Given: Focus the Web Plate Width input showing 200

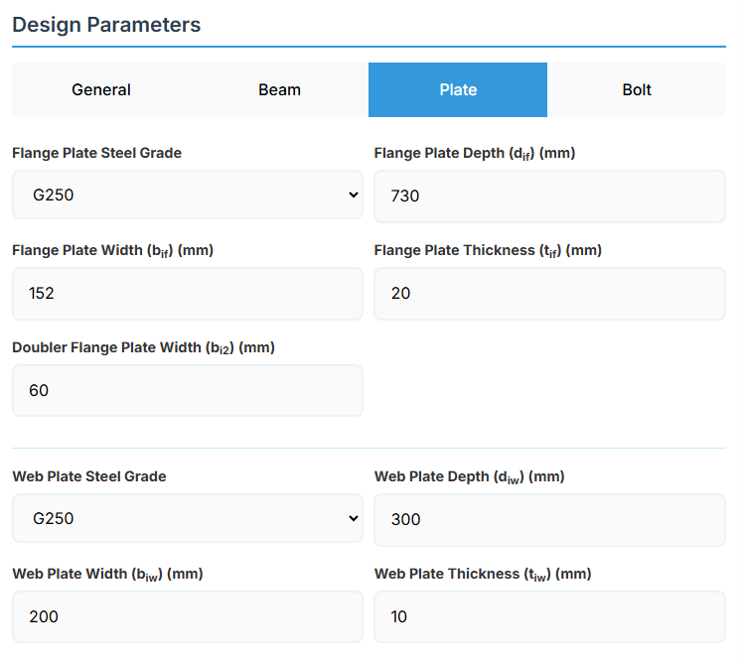Looking at the screenshot, I should click(188, 617).
